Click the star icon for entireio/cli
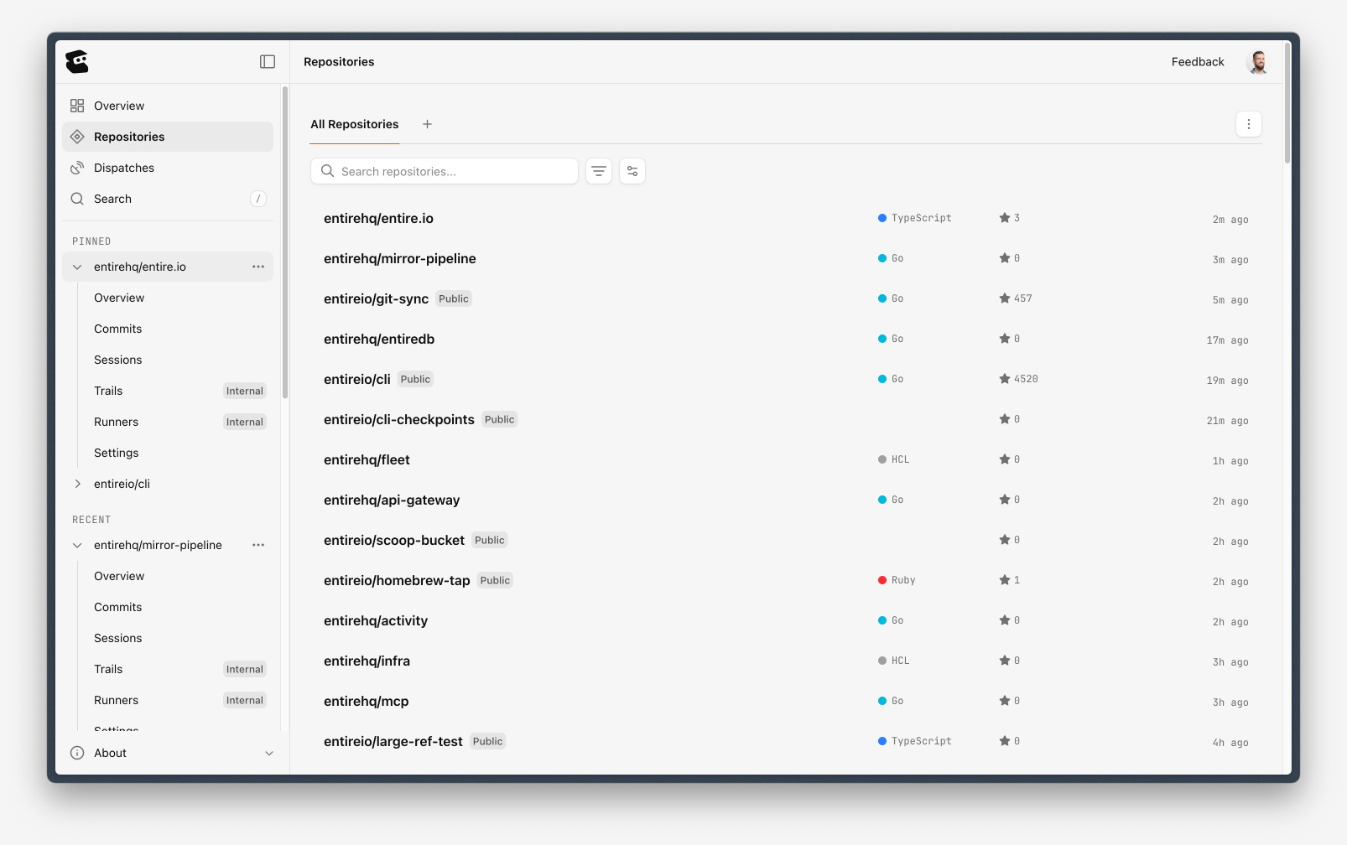This screenshot has width=1347, height=845. click(1005, 379)
